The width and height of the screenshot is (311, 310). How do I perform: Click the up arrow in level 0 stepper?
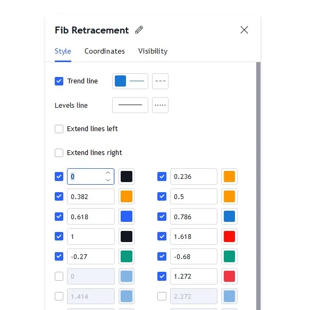click(108, 173)
